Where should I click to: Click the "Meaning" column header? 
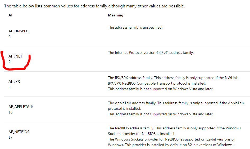[x=116, y=15]
